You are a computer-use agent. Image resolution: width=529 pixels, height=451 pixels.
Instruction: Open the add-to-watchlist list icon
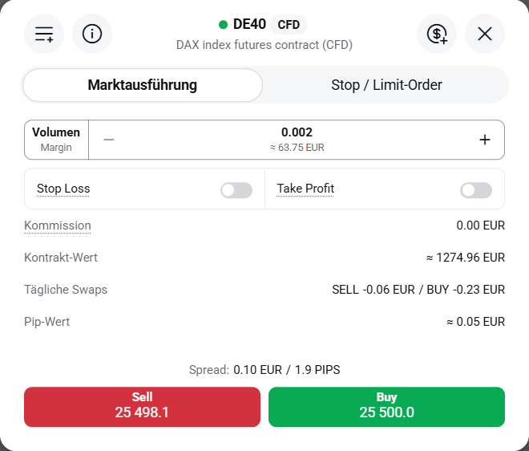pos(44,34)
